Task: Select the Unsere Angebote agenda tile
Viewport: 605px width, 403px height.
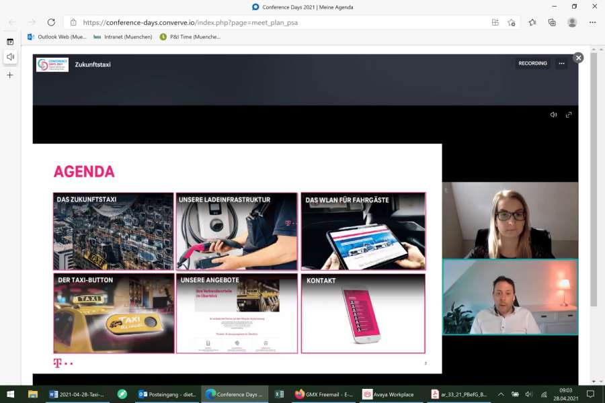Action: [237, 313]
